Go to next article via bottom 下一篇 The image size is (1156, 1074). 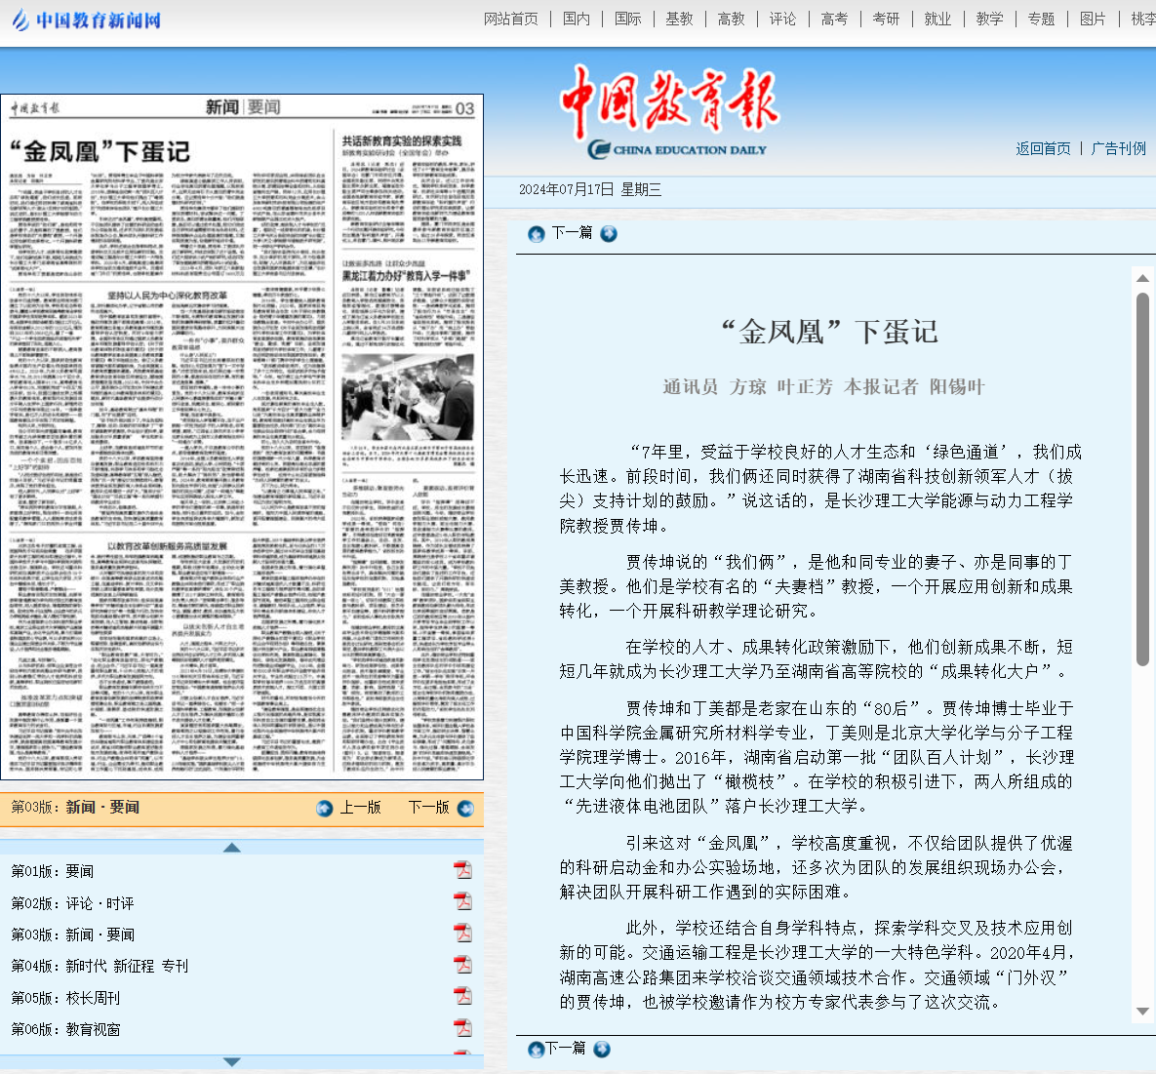coord(566,1049)
